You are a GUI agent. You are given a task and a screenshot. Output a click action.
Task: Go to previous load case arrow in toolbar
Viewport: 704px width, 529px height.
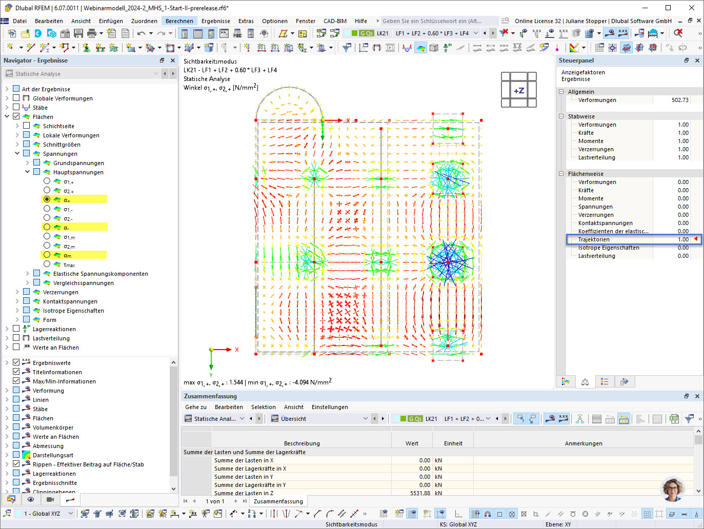pos(485,33)
